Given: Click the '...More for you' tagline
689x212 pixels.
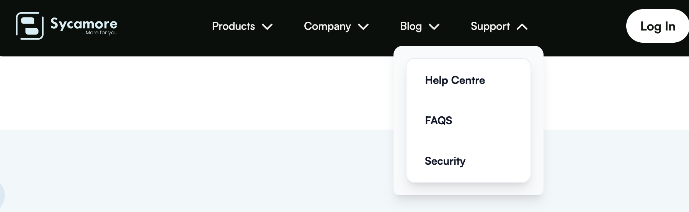Looking at the screenshot, I should point(100,33).
